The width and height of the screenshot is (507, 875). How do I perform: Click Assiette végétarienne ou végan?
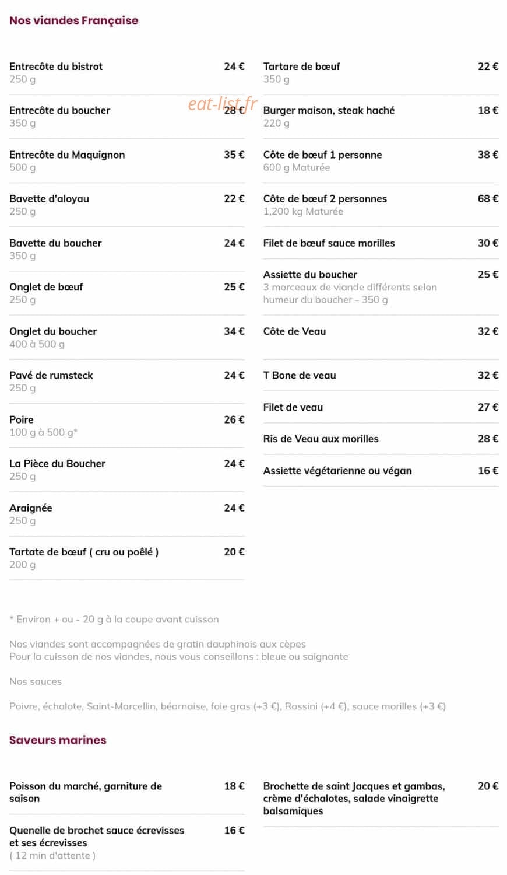click(x=381, y=470)
